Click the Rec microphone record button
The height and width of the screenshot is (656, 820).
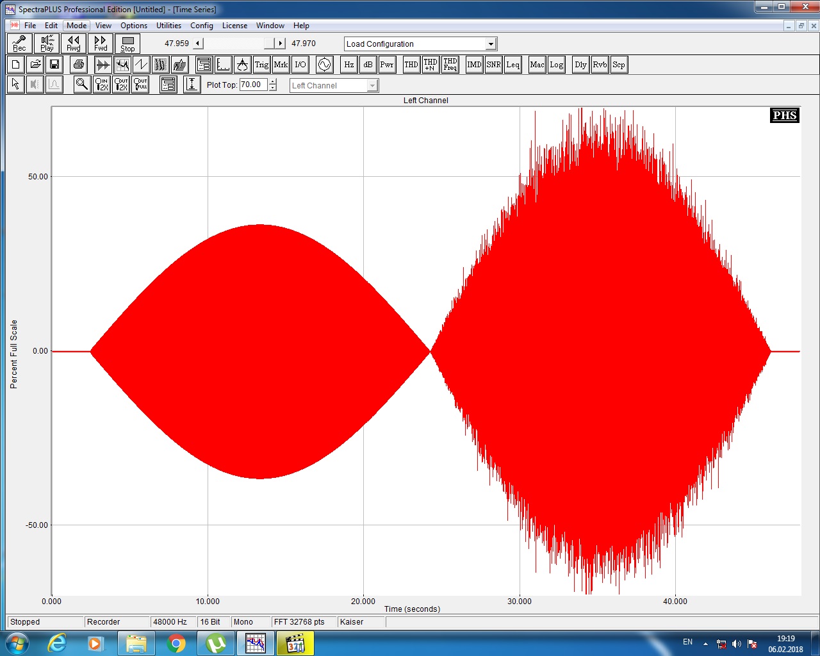pyautogui.click(x=20, y=44)
